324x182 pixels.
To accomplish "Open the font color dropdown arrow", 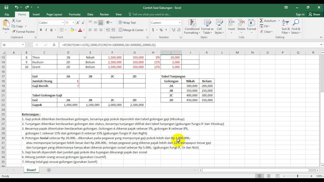I will [x=84, y=30].
